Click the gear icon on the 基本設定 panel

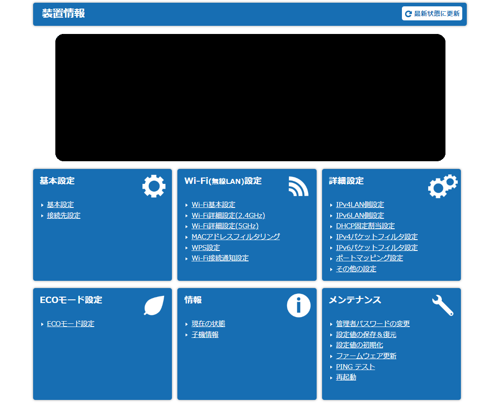pyautogui.click(x=153, y=186)
